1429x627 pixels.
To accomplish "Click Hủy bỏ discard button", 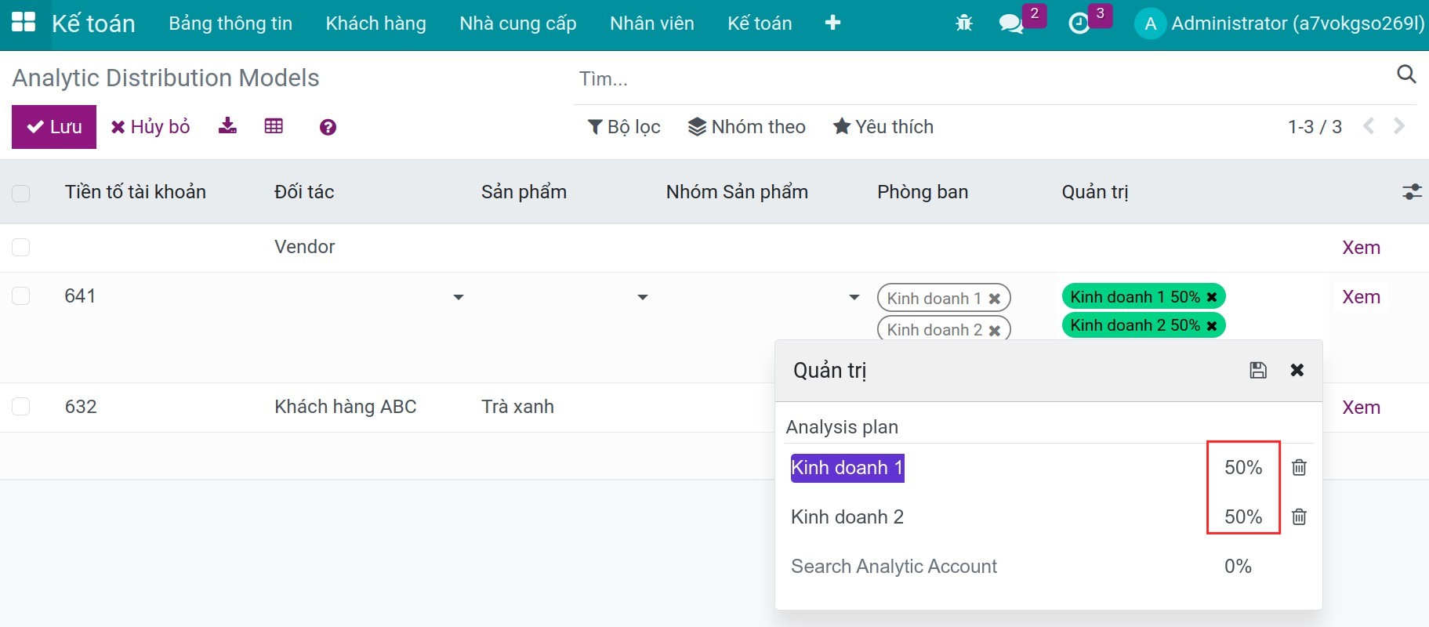I will coord(151,127).
